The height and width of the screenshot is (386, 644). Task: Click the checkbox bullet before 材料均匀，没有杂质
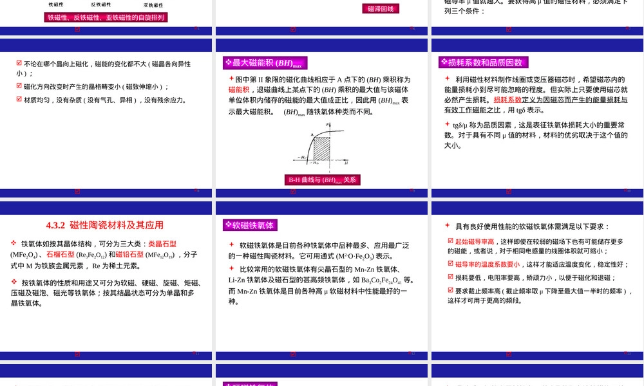19,99
